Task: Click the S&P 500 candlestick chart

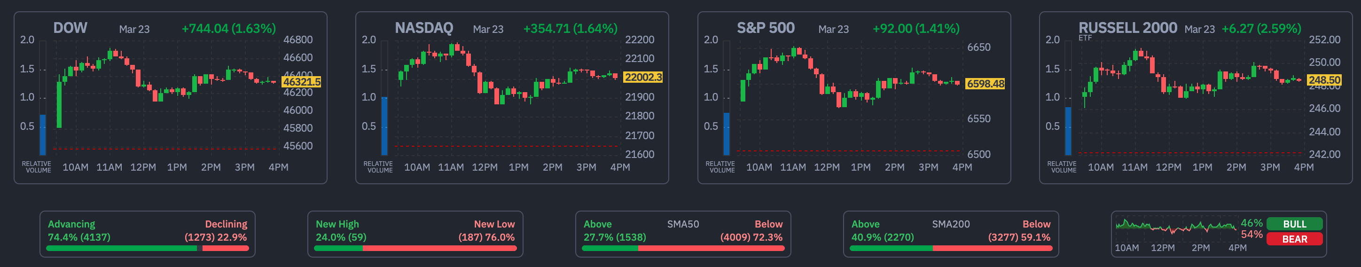Action: pos(849,97)
